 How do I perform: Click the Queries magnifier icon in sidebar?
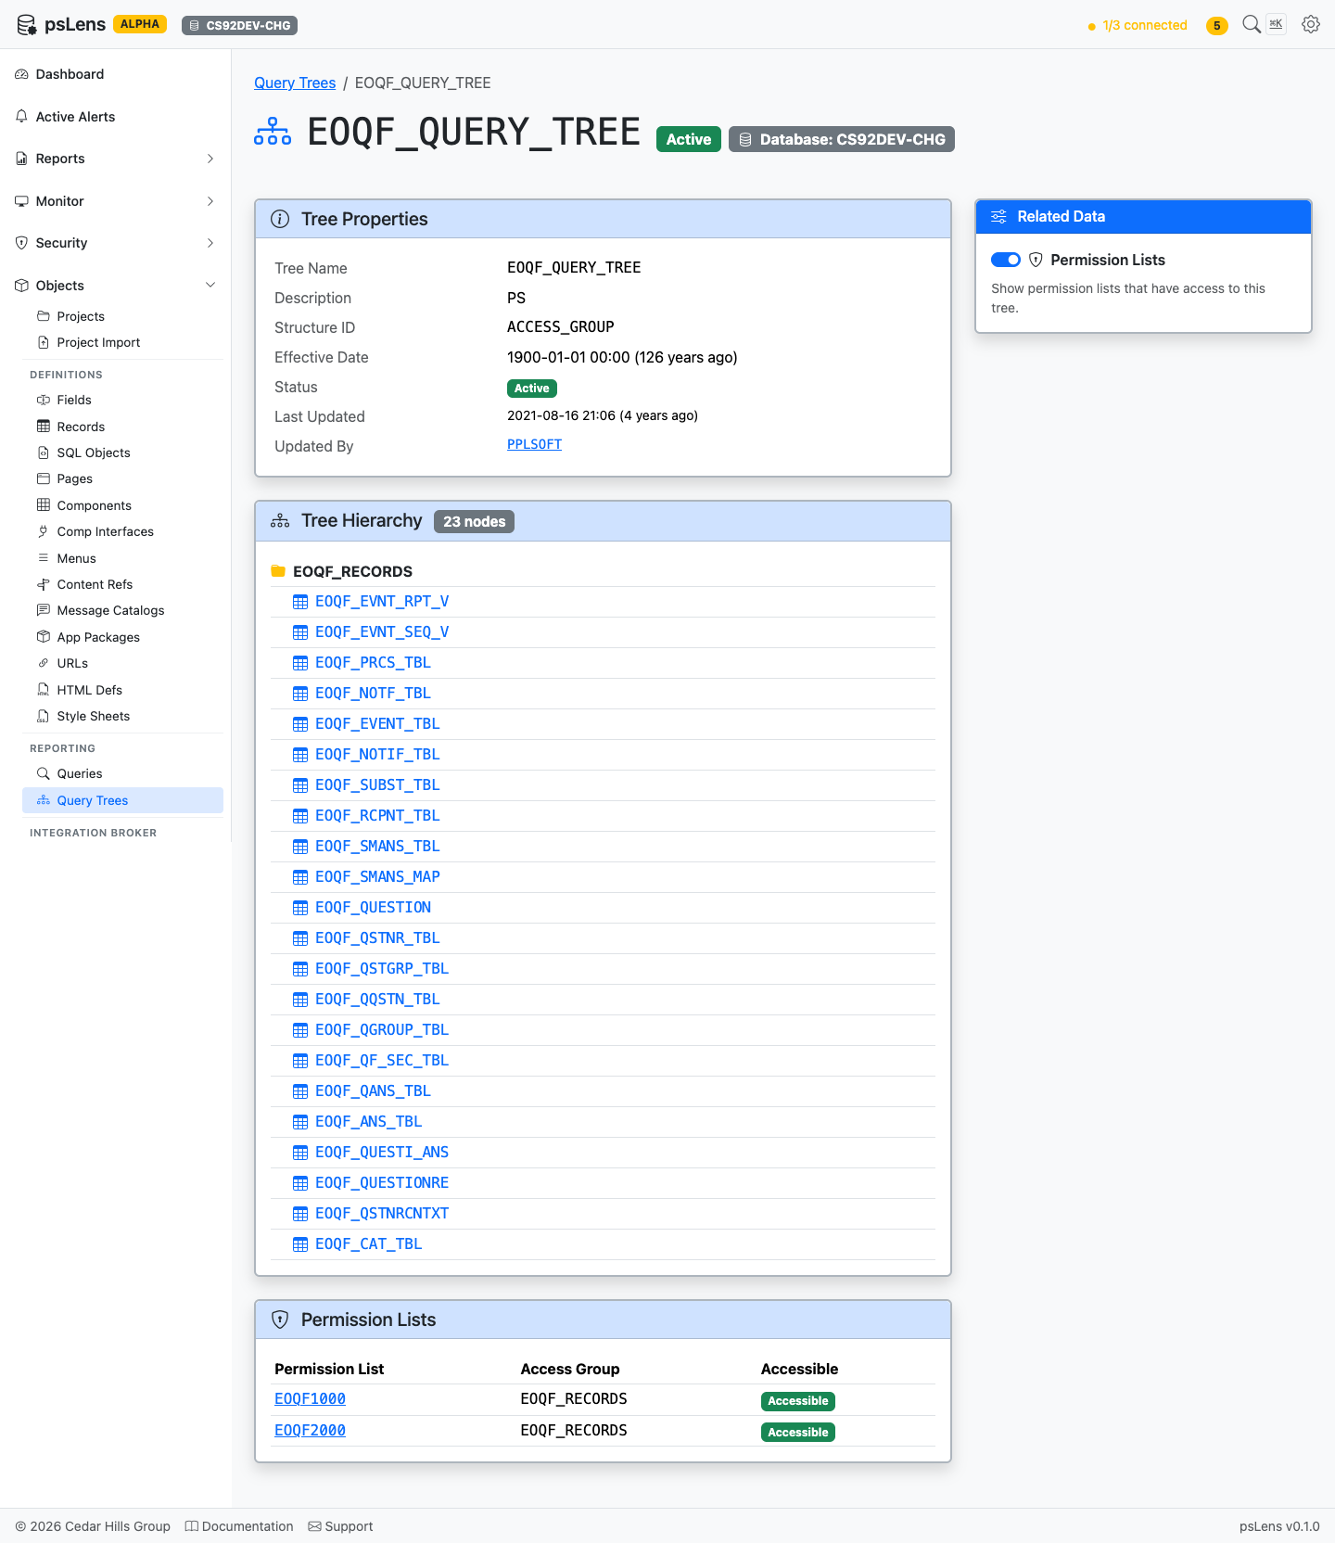[44, 773]
